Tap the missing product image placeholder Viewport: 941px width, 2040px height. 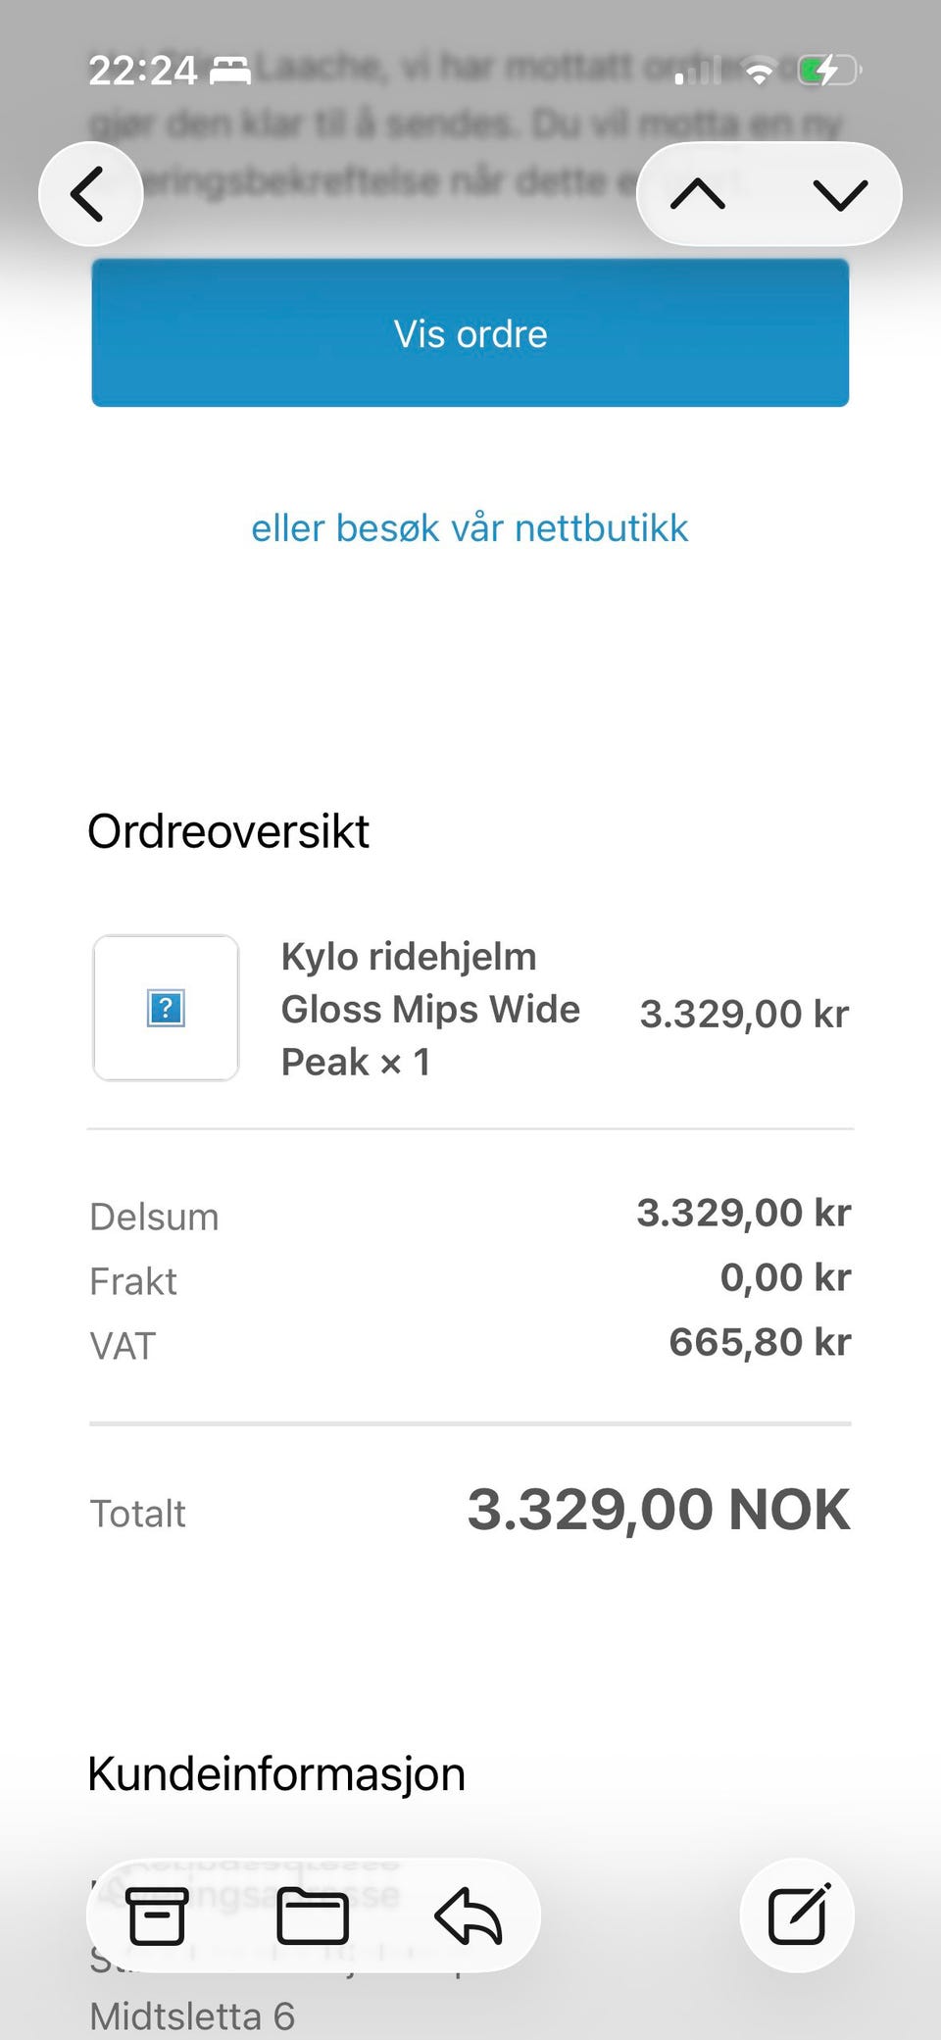point(166,1008)
